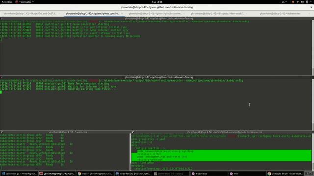Viewport: 314px width, 176px height.
Task: Close the Apps/GoLand-2017.3 tab
Action: tap(59, 14)
